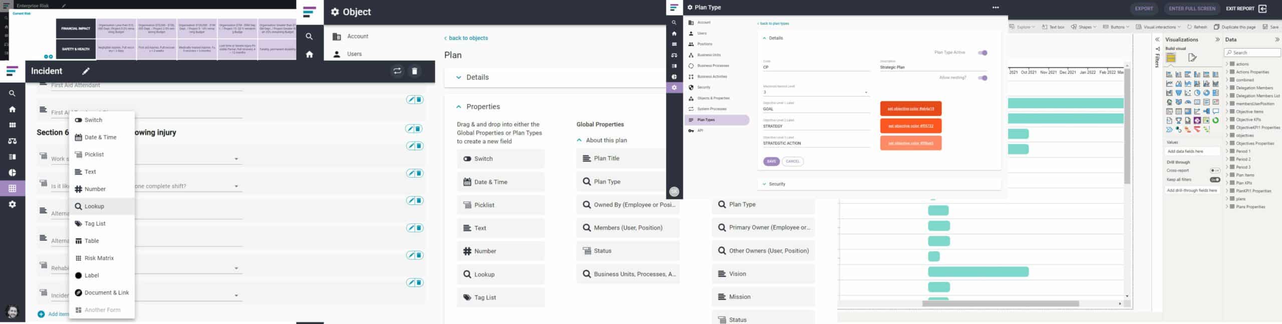This screenshot has height=324, width=1282.
Task: Open Security in the Plan Type sidebar
Action: click(704, 87)
